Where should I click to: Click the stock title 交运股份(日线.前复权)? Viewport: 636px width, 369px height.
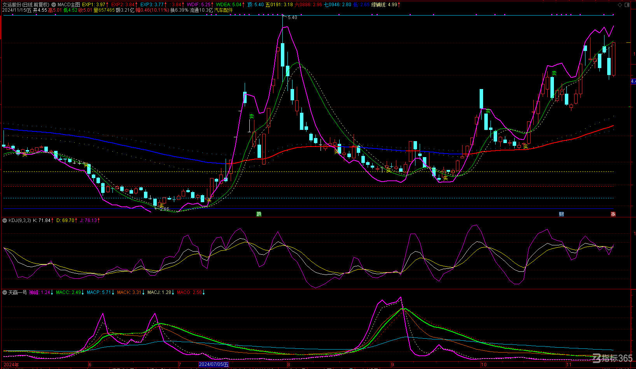[26, 5]
